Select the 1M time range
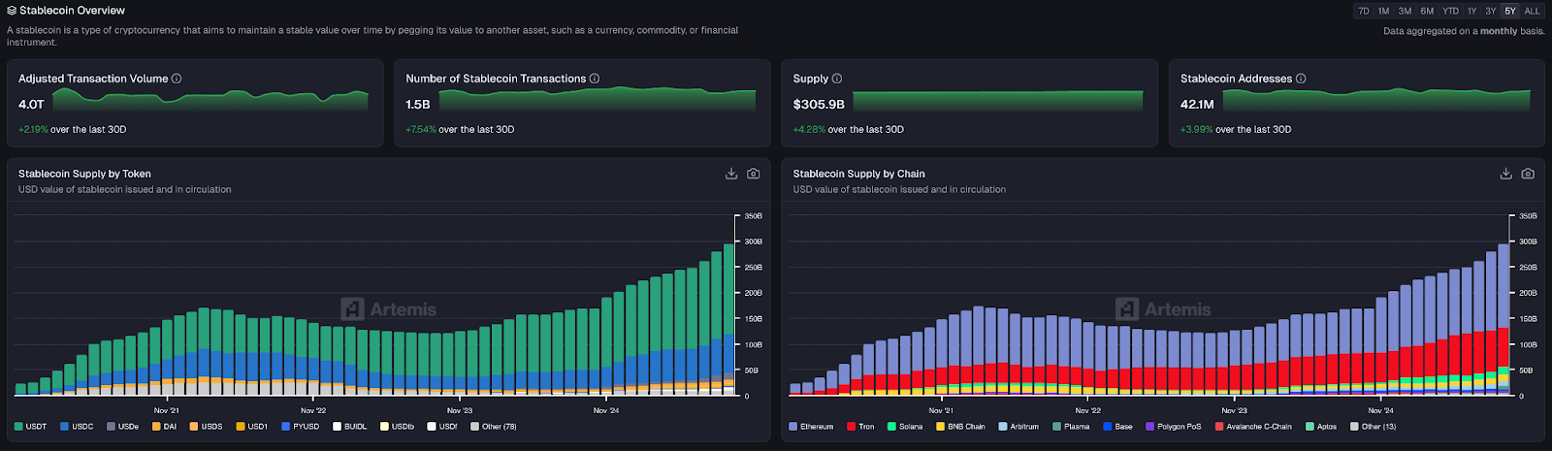 tap(1384, 11)
